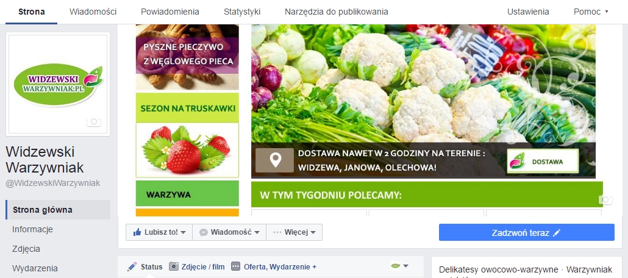The width and height of the screenshot is (628, 278).
Task: Click the Zdjęcie / film camera icon
Action: click(x=173, y=266)
